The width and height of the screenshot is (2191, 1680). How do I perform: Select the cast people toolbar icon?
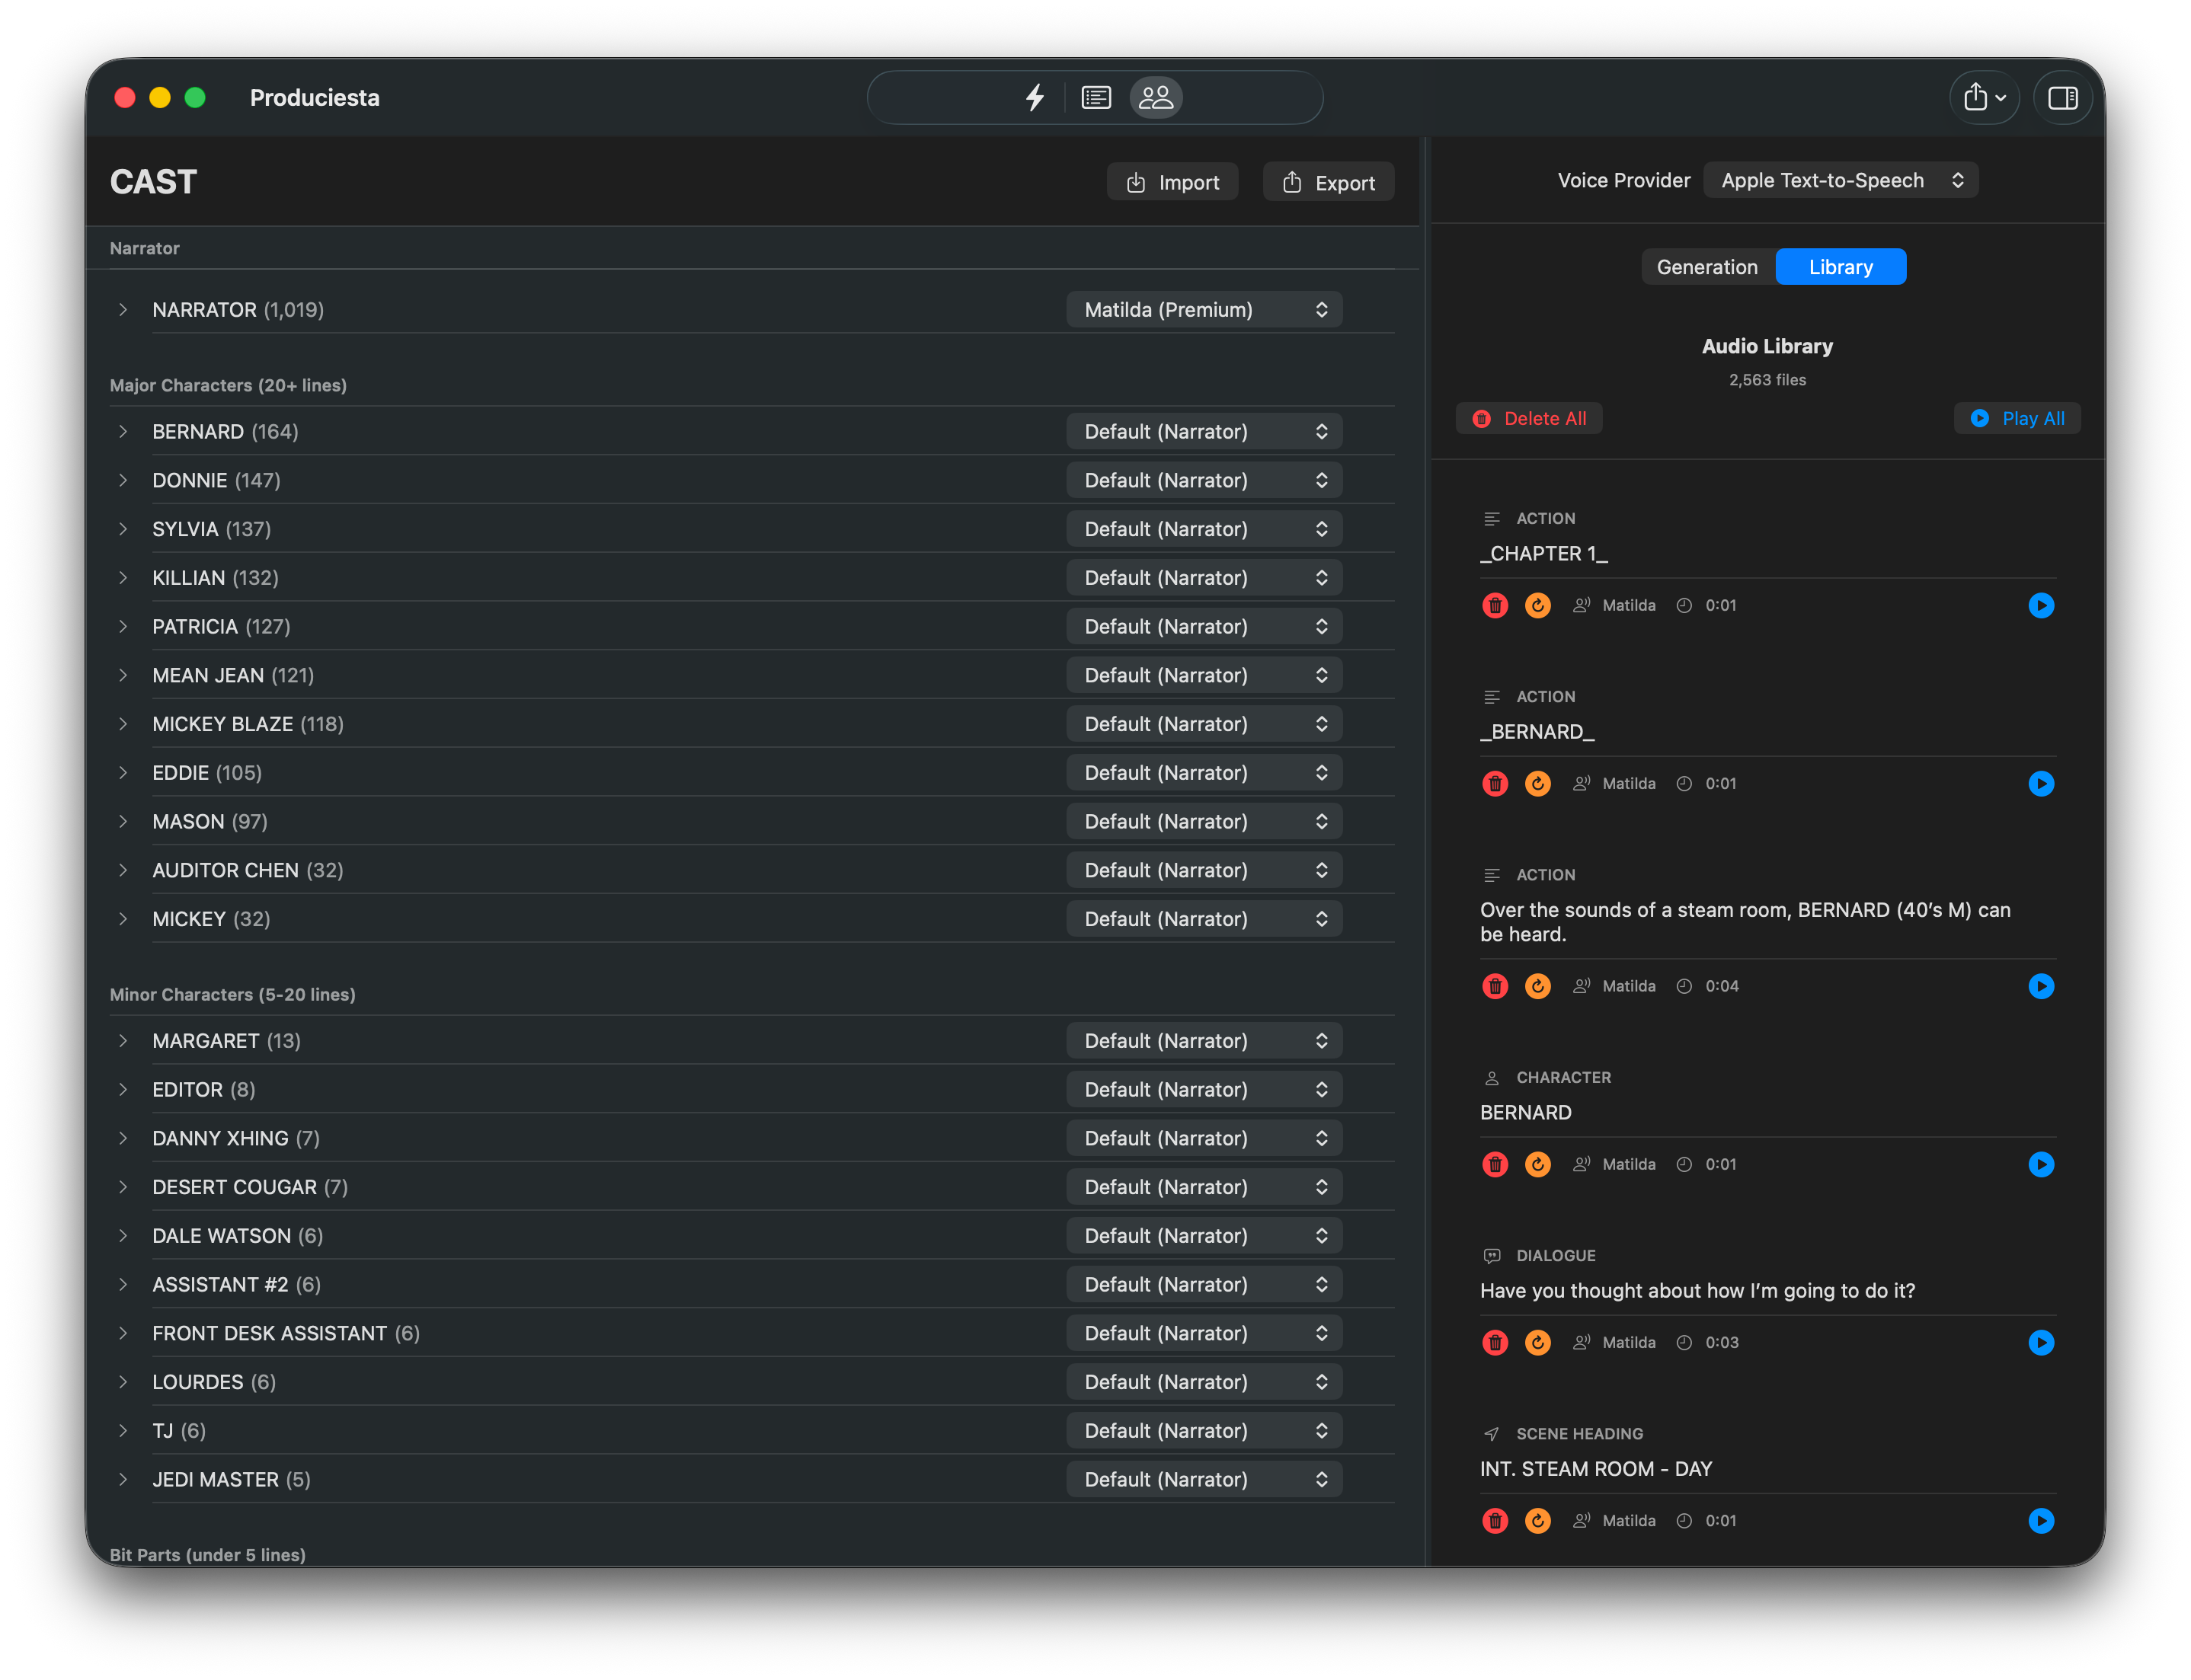coord(1156,97)
